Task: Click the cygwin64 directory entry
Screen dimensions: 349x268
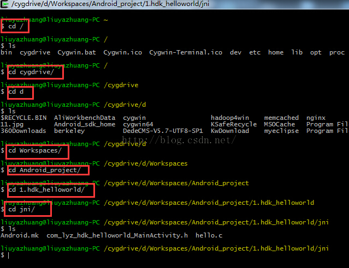Action: (x=138, y=124)
